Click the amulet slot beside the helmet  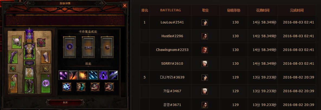[41, 42]
